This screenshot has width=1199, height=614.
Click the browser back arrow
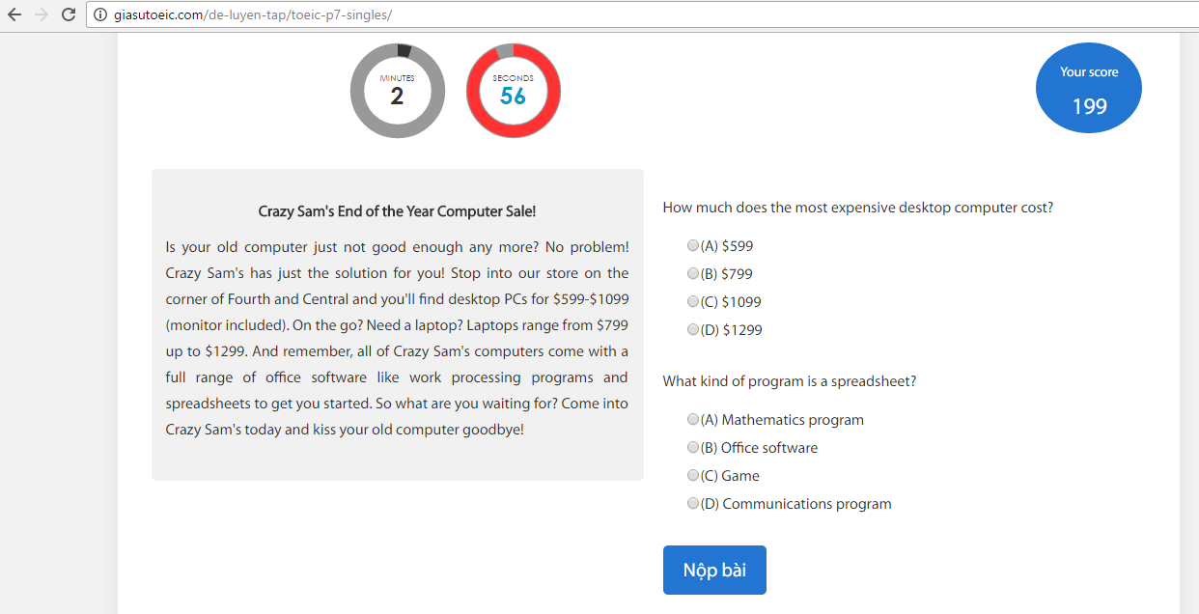coord(14,15)
